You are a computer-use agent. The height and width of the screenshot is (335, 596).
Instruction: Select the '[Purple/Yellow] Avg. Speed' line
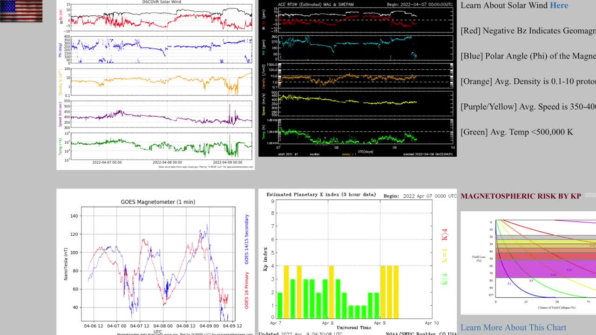click(528, 107)
